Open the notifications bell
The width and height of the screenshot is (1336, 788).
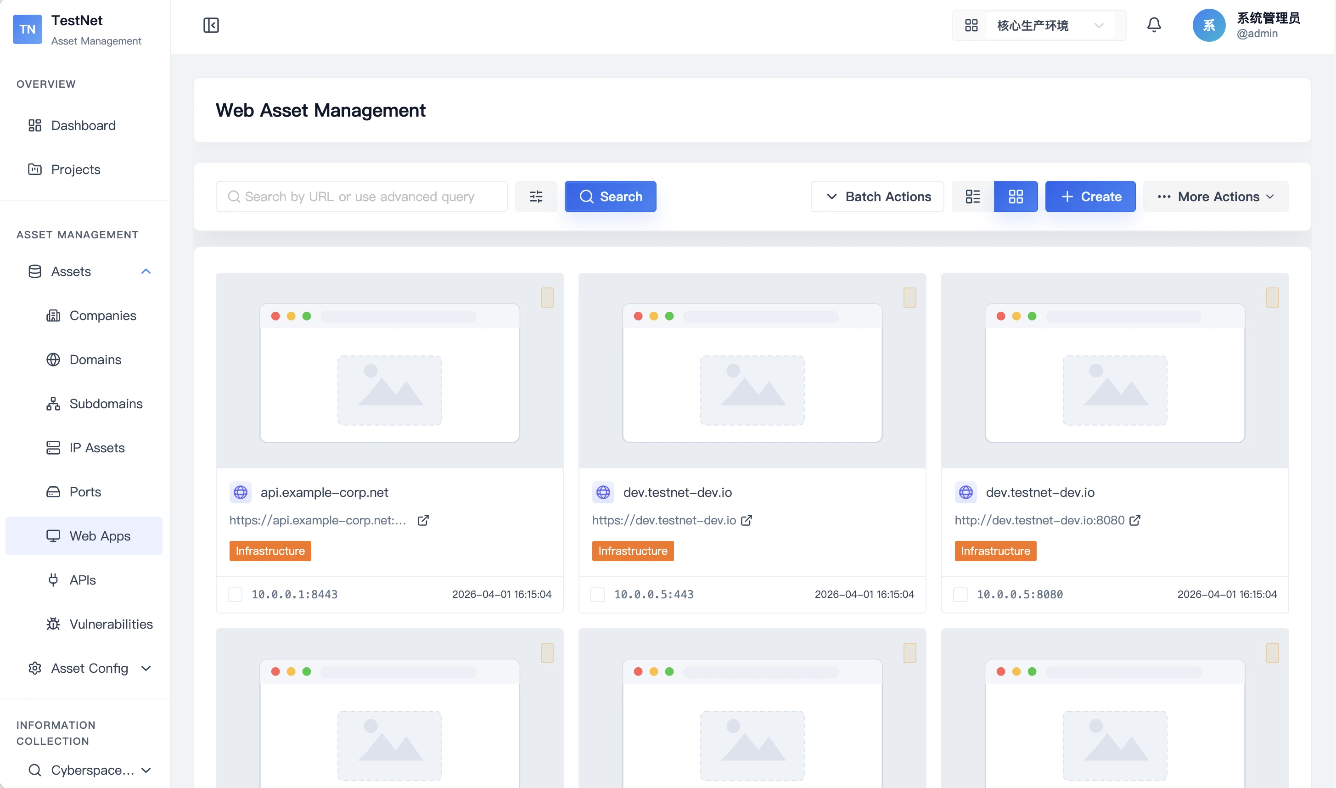pyautogui.click(x=1153, y=25)
